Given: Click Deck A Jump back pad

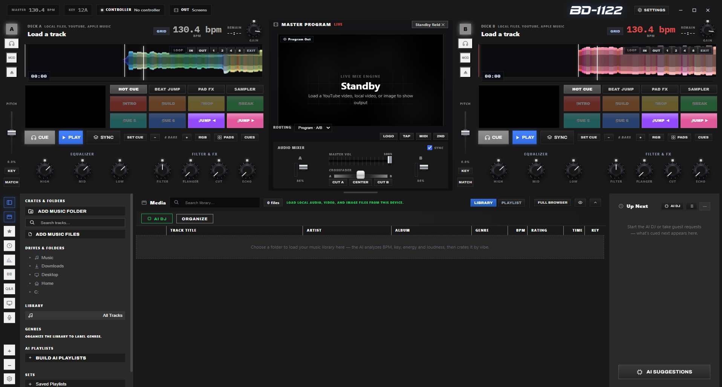Looking at the screenshot, I should tap(207, 121).
